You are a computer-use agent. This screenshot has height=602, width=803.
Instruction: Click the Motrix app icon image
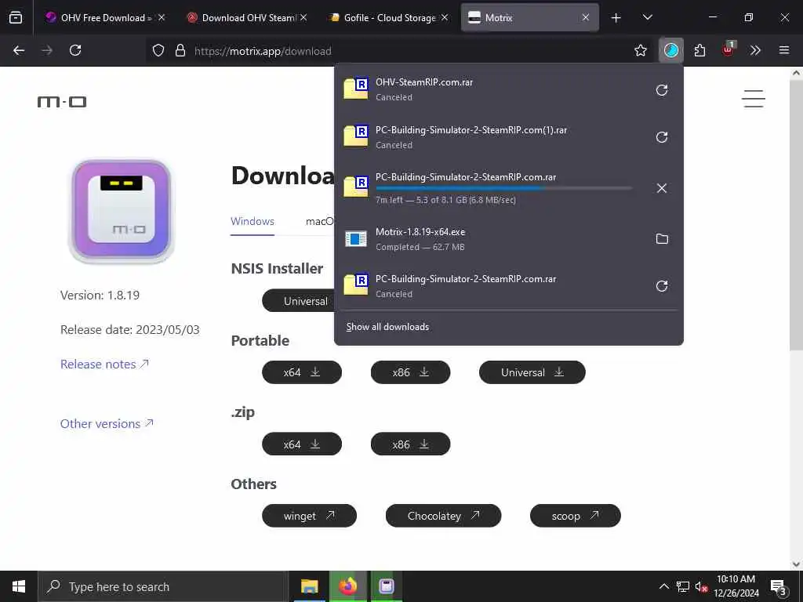coord(122,211)
